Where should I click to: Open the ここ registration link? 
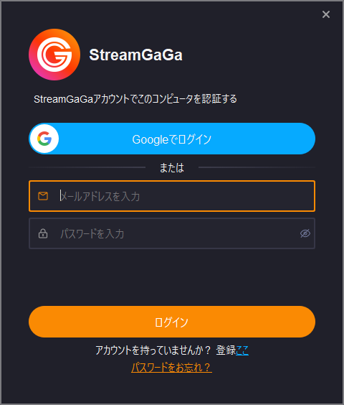[x=242, y=350]
